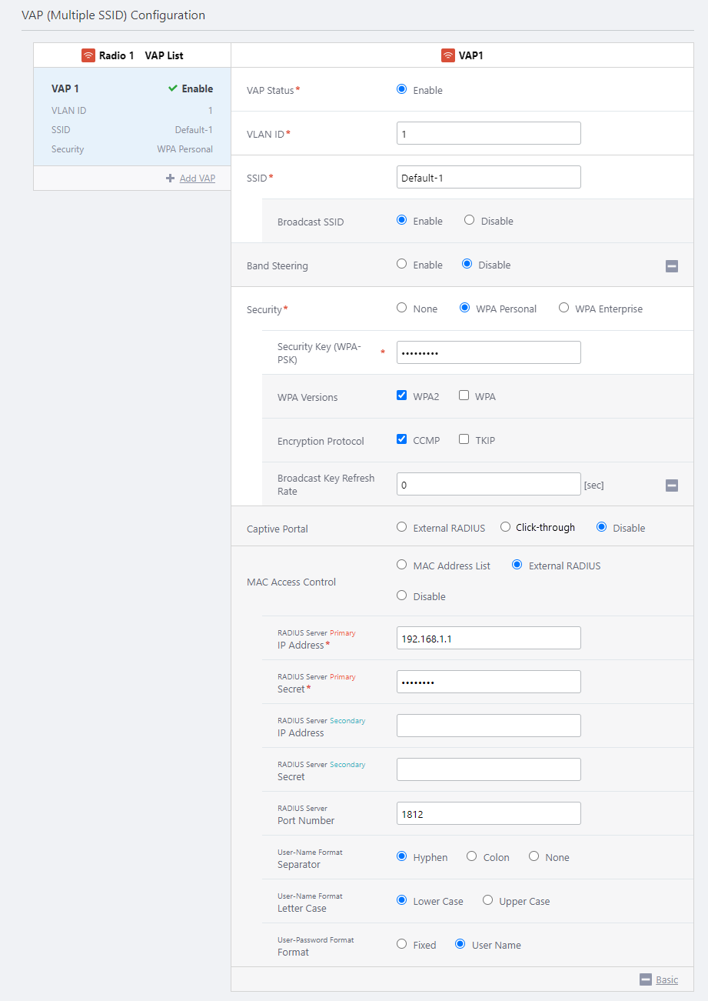Uncheck the CCMP encryption protocol
The width and height of the screenshot is (708, 1001).
coord(401,439)
